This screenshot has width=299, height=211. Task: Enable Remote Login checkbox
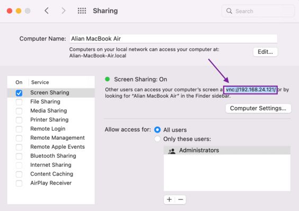tap(19, 129)
